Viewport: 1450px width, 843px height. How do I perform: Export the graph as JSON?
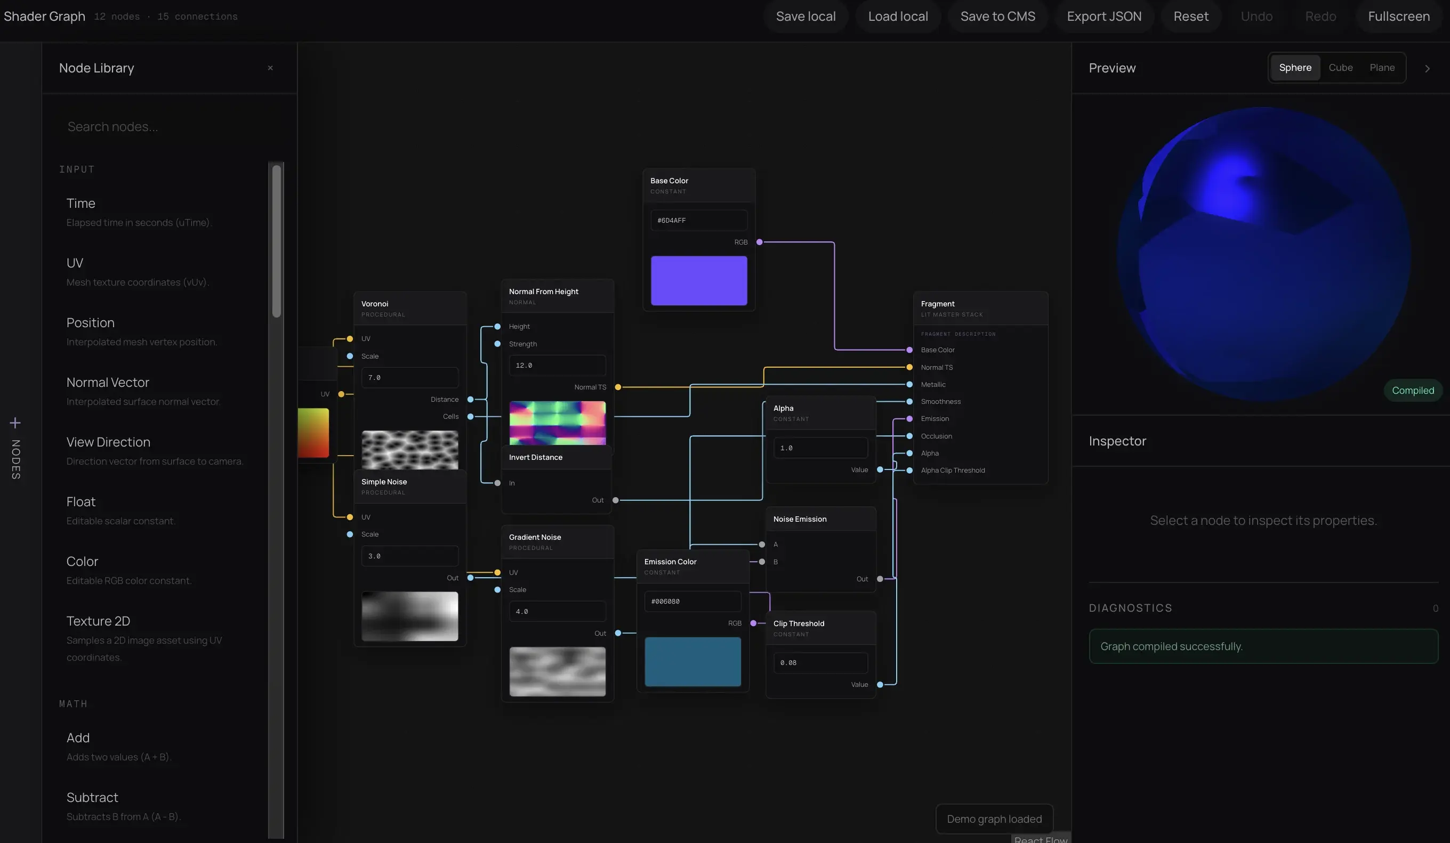tap(1104, 17)
